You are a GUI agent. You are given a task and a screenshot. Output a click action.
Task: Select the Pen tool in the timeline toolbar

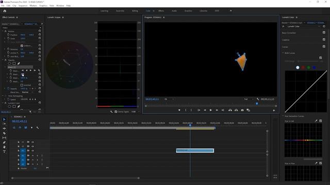coord(4,142)
